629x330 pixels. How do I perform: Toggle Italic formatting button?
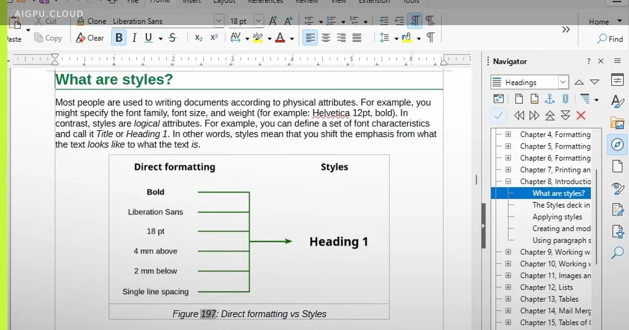click(134, 38)
